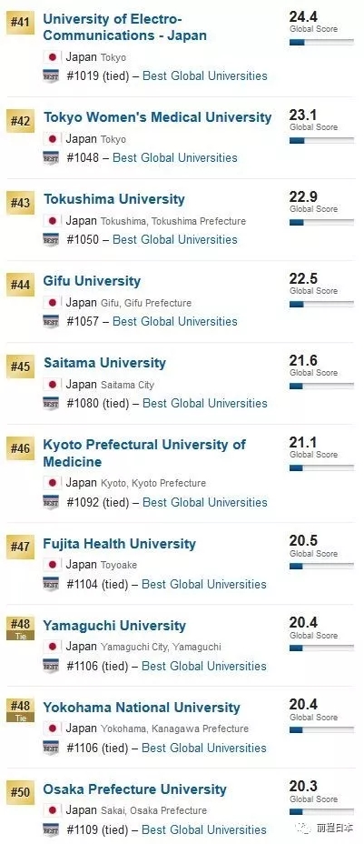364x844 pixels.
Task: Open Kyoto Prefectural University of Medicine link
Action: (144, 453)
